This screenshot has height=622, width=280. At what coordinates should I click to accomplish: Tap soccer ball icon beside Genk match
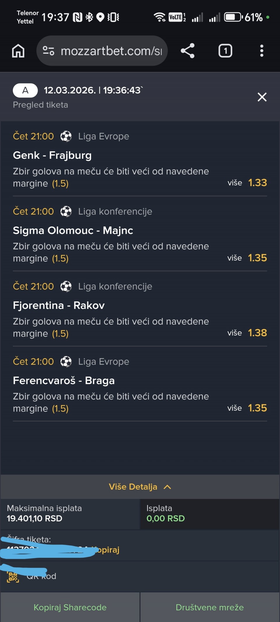(x=66, y=136)
